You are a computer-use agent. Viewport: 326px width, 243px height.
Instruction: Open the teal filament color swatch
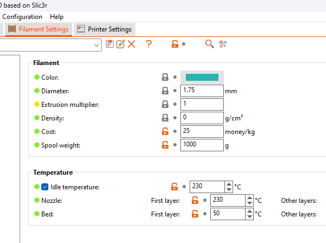click(x=202, y=78)
